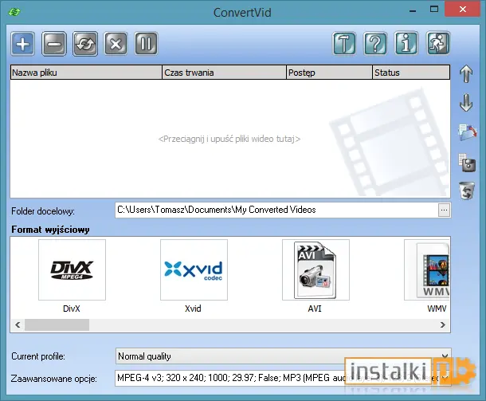Click the ConvertVid app icon in title bar

[14, 12]
